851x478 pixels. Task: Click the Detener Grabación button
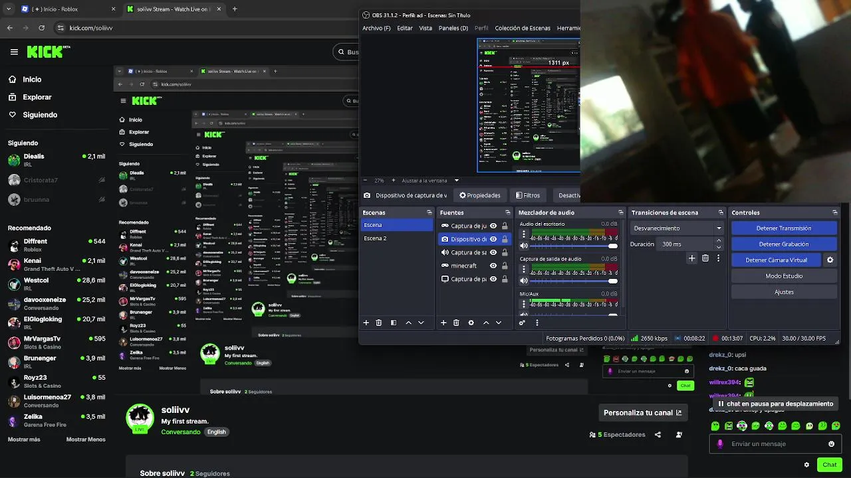(784, 244)
